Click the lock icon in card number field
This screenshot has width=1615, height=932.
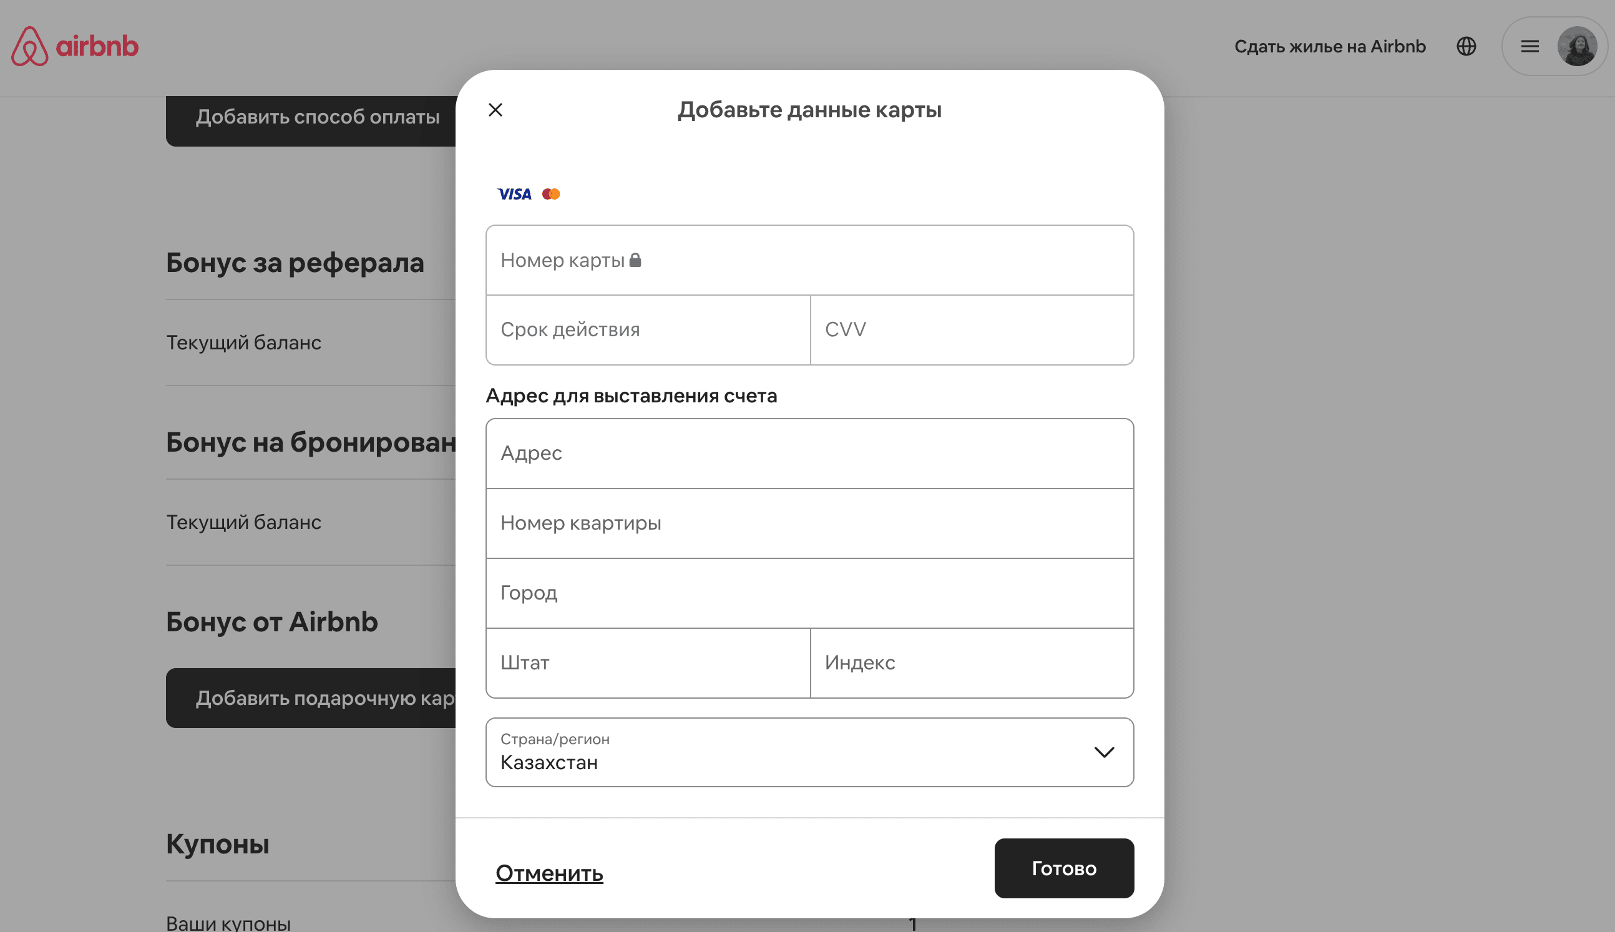(637, 260)
